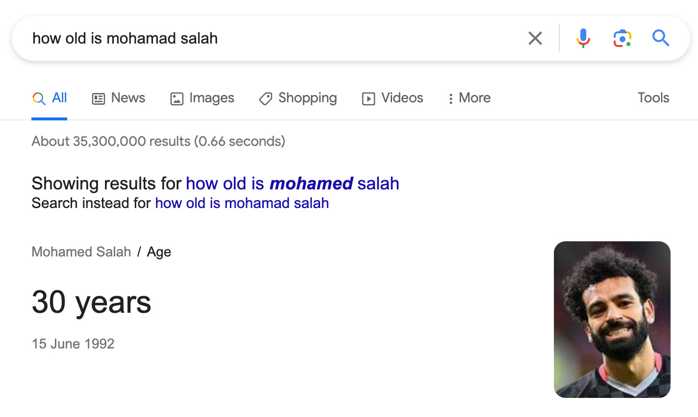Screen dimensions: 698x417
Task: Click the Shopping tab price-tag icon
Action: (x=265, y=98)
